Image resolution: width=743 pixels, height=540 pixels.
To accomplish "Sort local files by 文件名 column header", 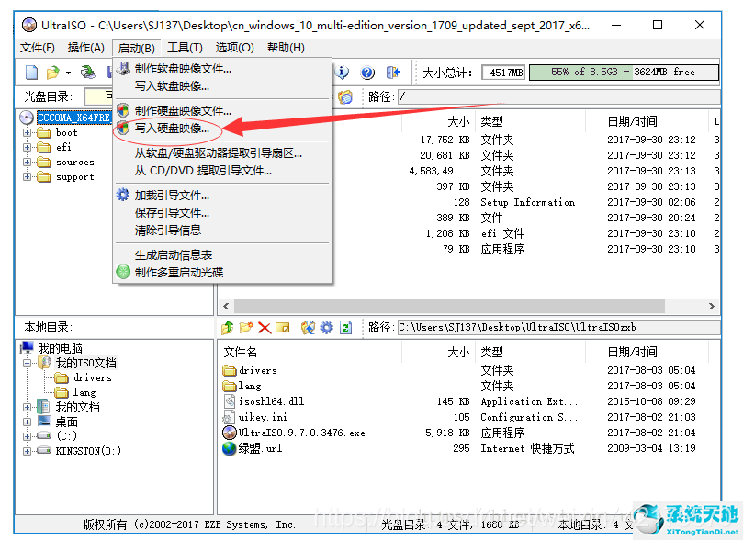I will 241,352.
